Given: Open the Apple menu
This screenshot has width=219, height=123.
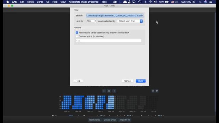Looking at the screenshot, I should (8, 2).
